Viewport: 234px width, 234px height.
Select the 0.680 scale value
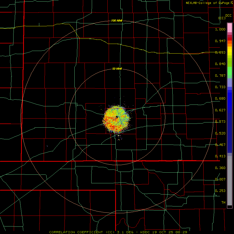coord(220,99)
